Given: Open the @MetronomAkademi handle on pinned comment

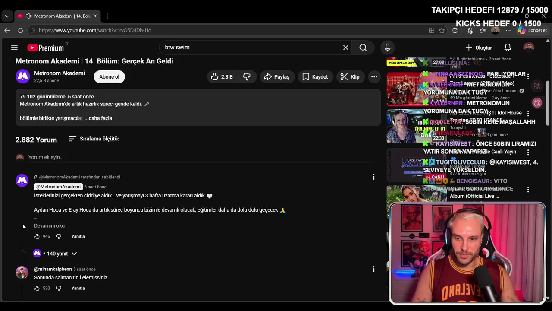Looking at the screenshot, I should 58,187.
